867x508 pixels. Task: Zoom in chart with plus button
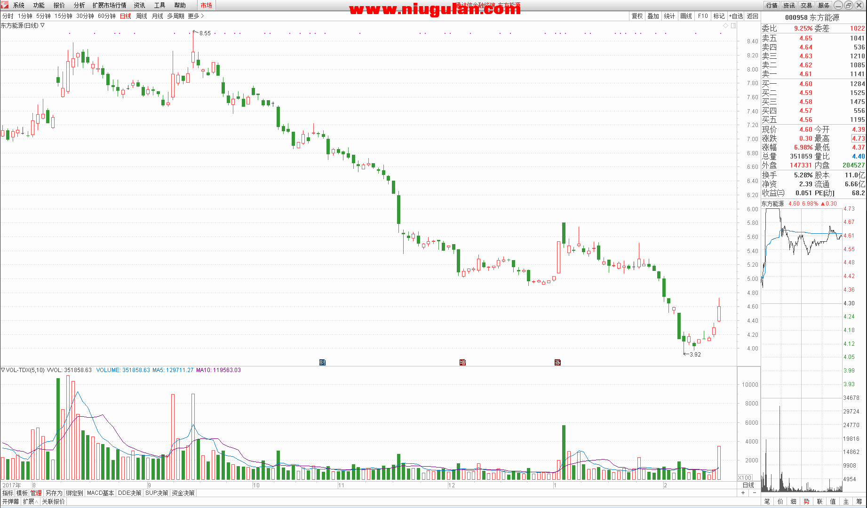pos(743,493)
